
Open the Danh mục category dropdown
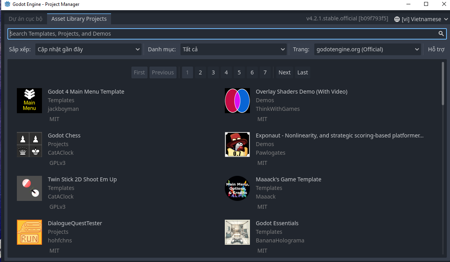coord(233,49)
